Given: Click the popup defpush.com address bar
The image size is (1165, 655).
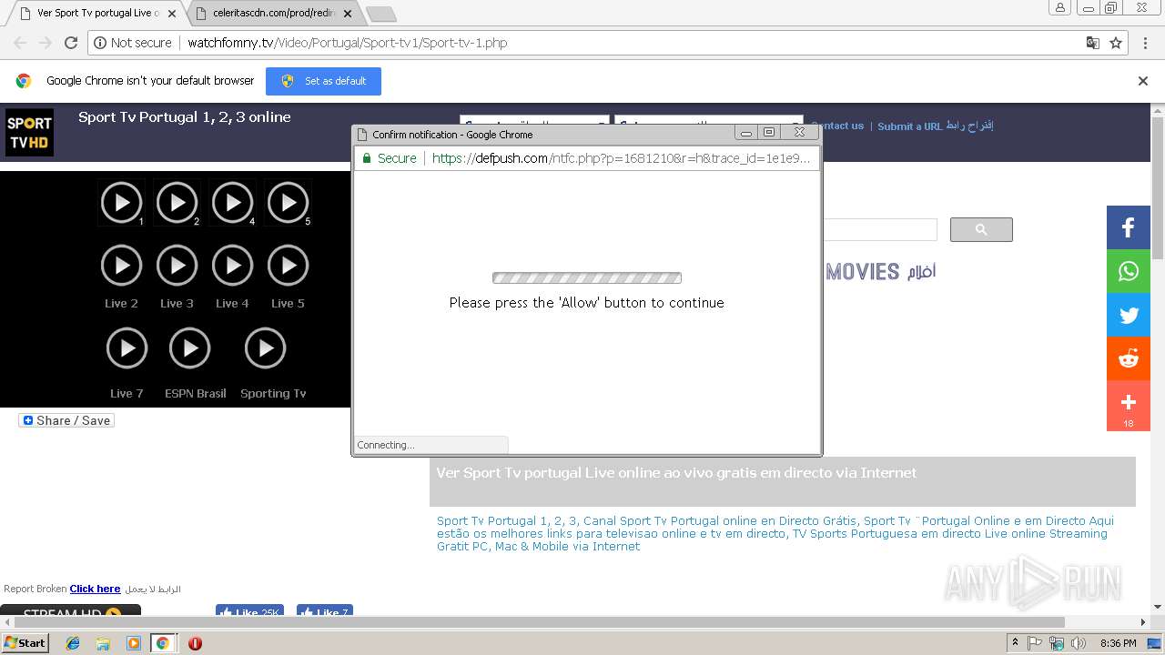Looking at the screenshot, I should [x=621, y=158].
